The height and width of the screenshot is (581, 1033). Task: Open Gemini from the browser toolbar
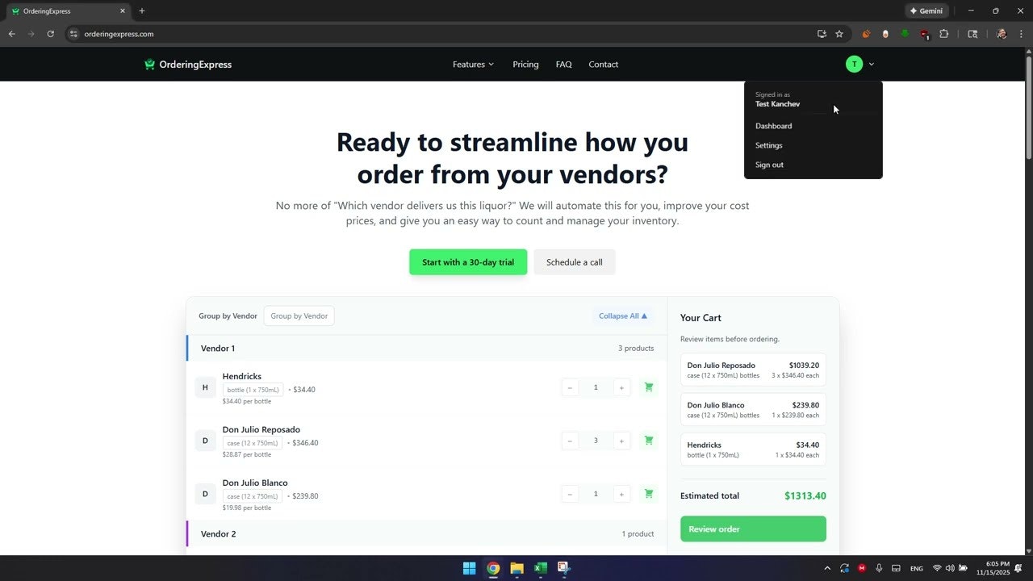pos(926,10)
